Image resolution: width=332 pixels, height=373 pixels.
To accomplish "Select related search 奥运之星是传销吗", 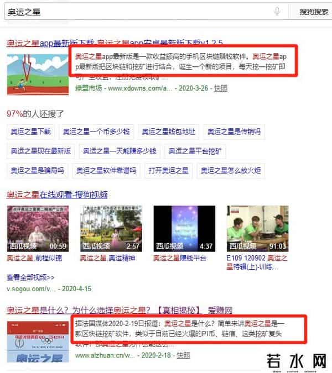I will coord(234,132).
